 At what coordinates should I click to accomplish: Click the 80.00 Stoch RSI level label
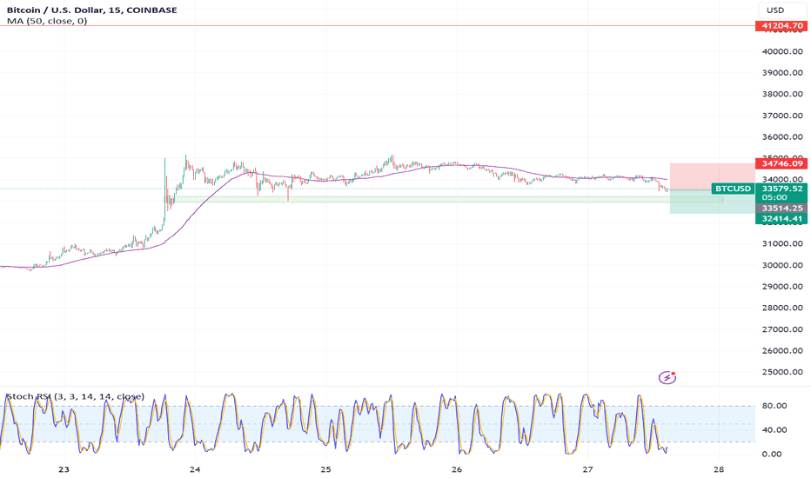click(x=774, y=406)
